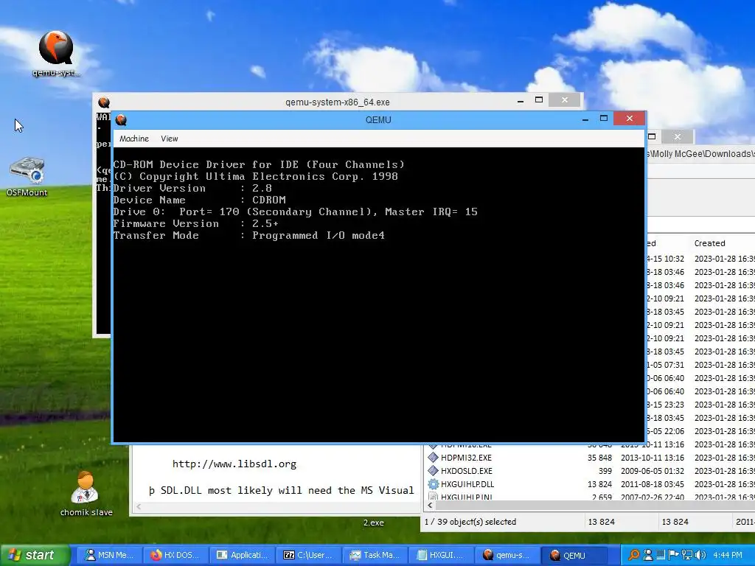Maximize the background qemu-system-x86_64.exe window
Viewport: 755px width, 566px height.
coord(539,100)
